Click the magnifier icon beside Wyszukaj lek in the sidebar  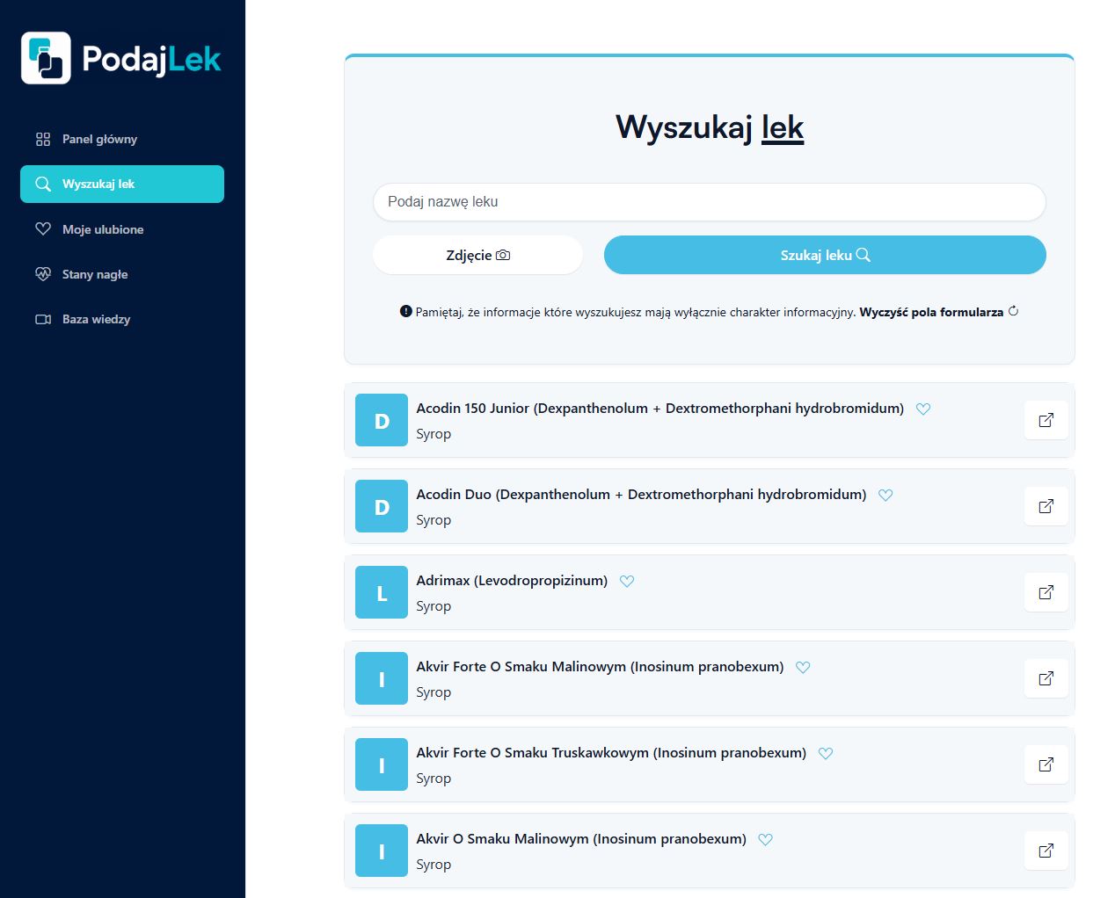point(43,184)
